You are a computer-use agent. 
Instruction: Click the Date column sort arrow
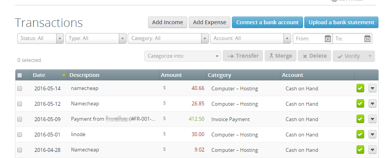pos(64,75)
